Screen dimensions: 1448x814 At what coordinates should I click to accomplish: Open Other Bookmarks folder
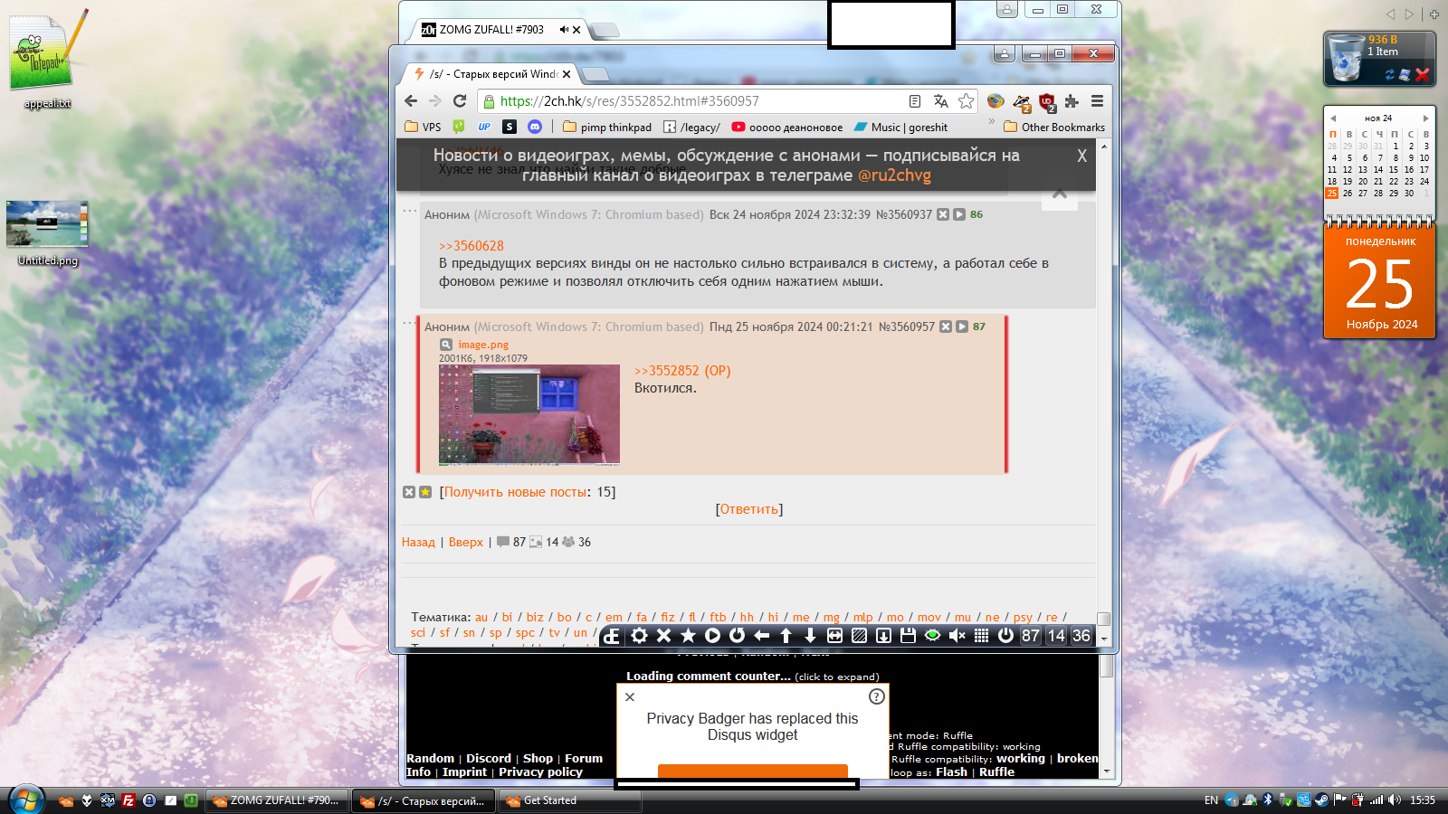pos(1054,128)
